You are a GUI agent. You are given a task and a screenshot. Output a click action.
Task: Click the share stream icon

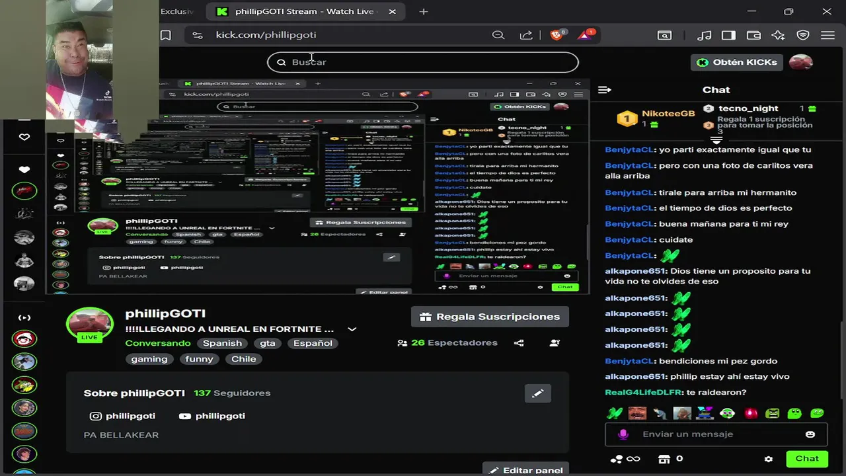tap(519, 343)
